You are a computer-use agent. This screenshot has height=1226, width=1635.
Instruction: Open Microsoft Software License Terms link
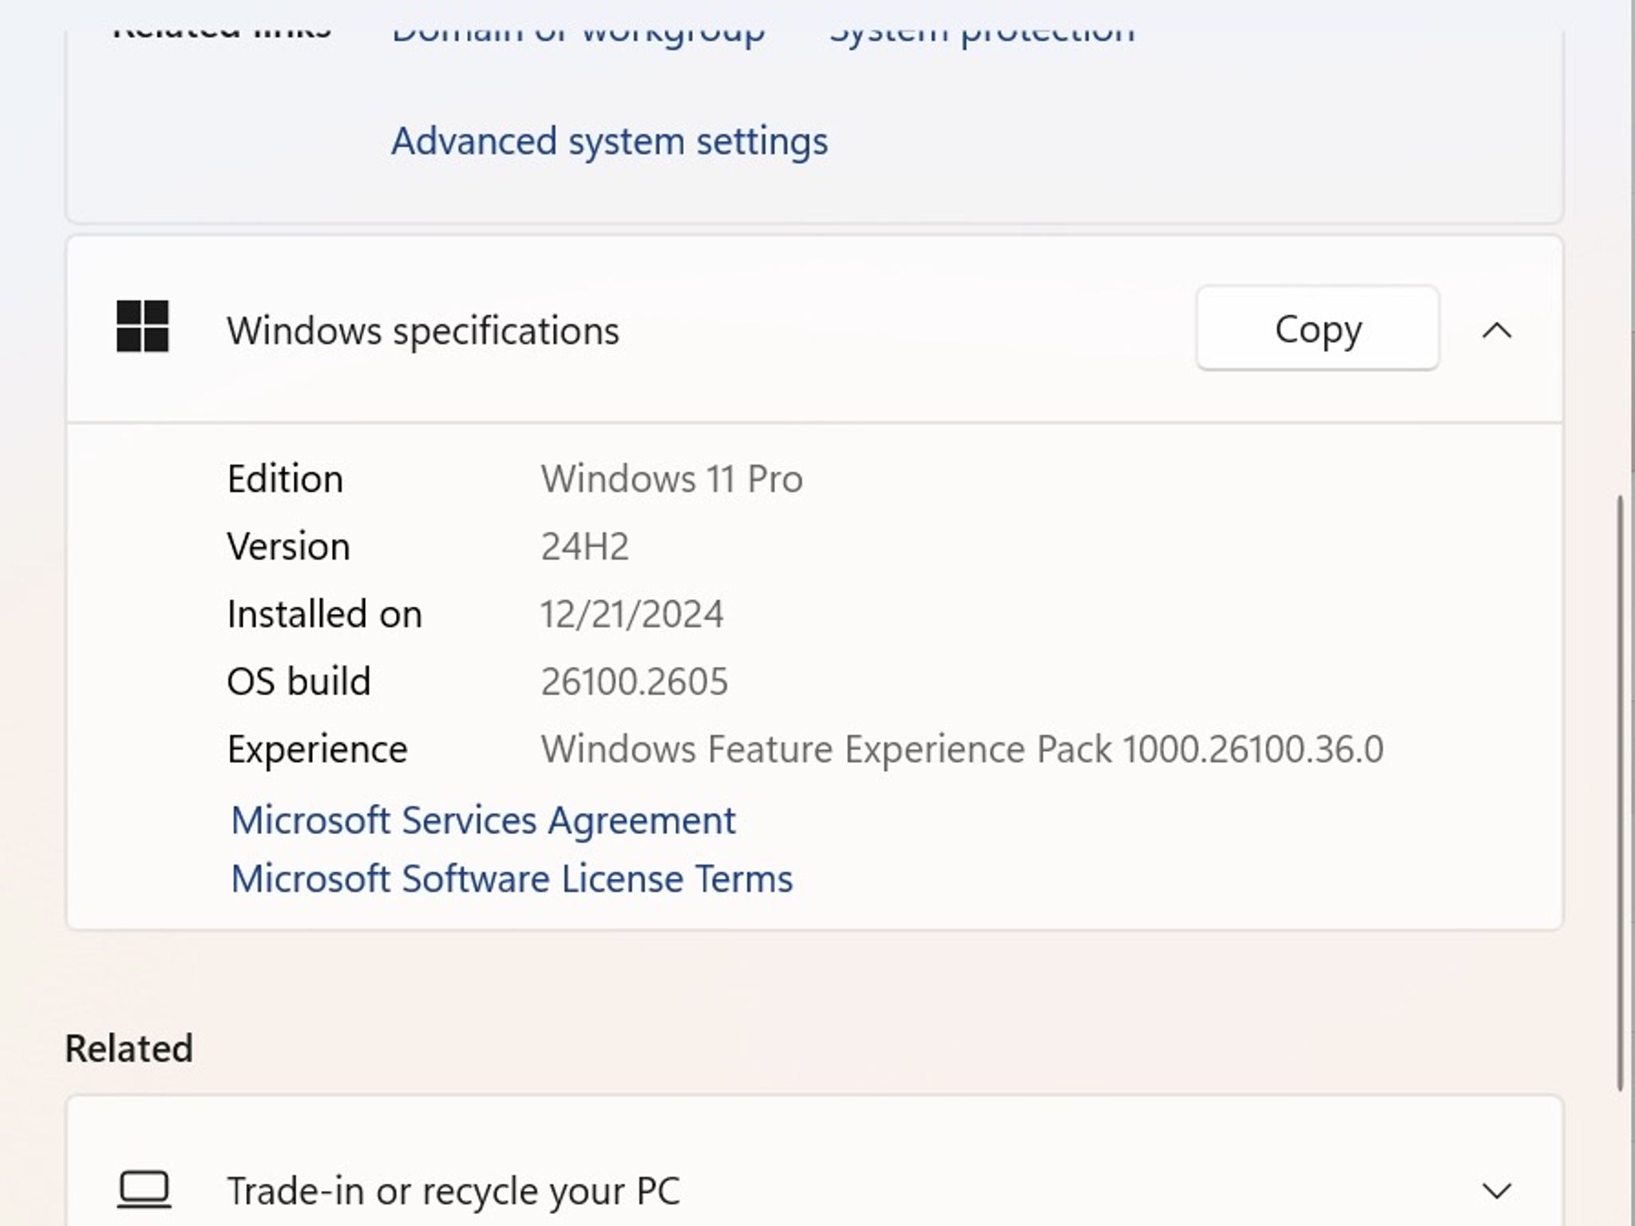click(x=512, y=879)
